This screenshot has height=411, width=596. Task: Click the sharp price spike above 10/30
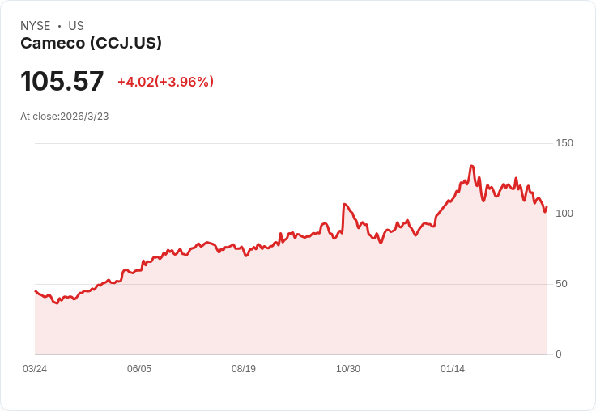tap(345, 205)
